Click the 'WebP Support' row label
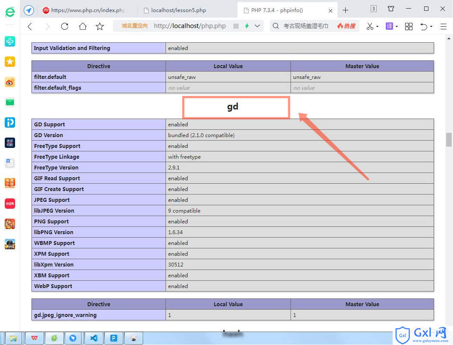The image size is (453, 345). point(53,286)
